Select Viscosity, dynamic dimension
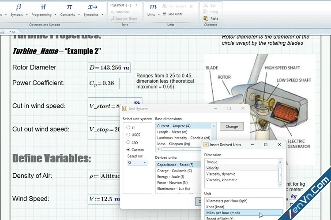The height and width of the screenshot is (220, 331). pos(241,174)
